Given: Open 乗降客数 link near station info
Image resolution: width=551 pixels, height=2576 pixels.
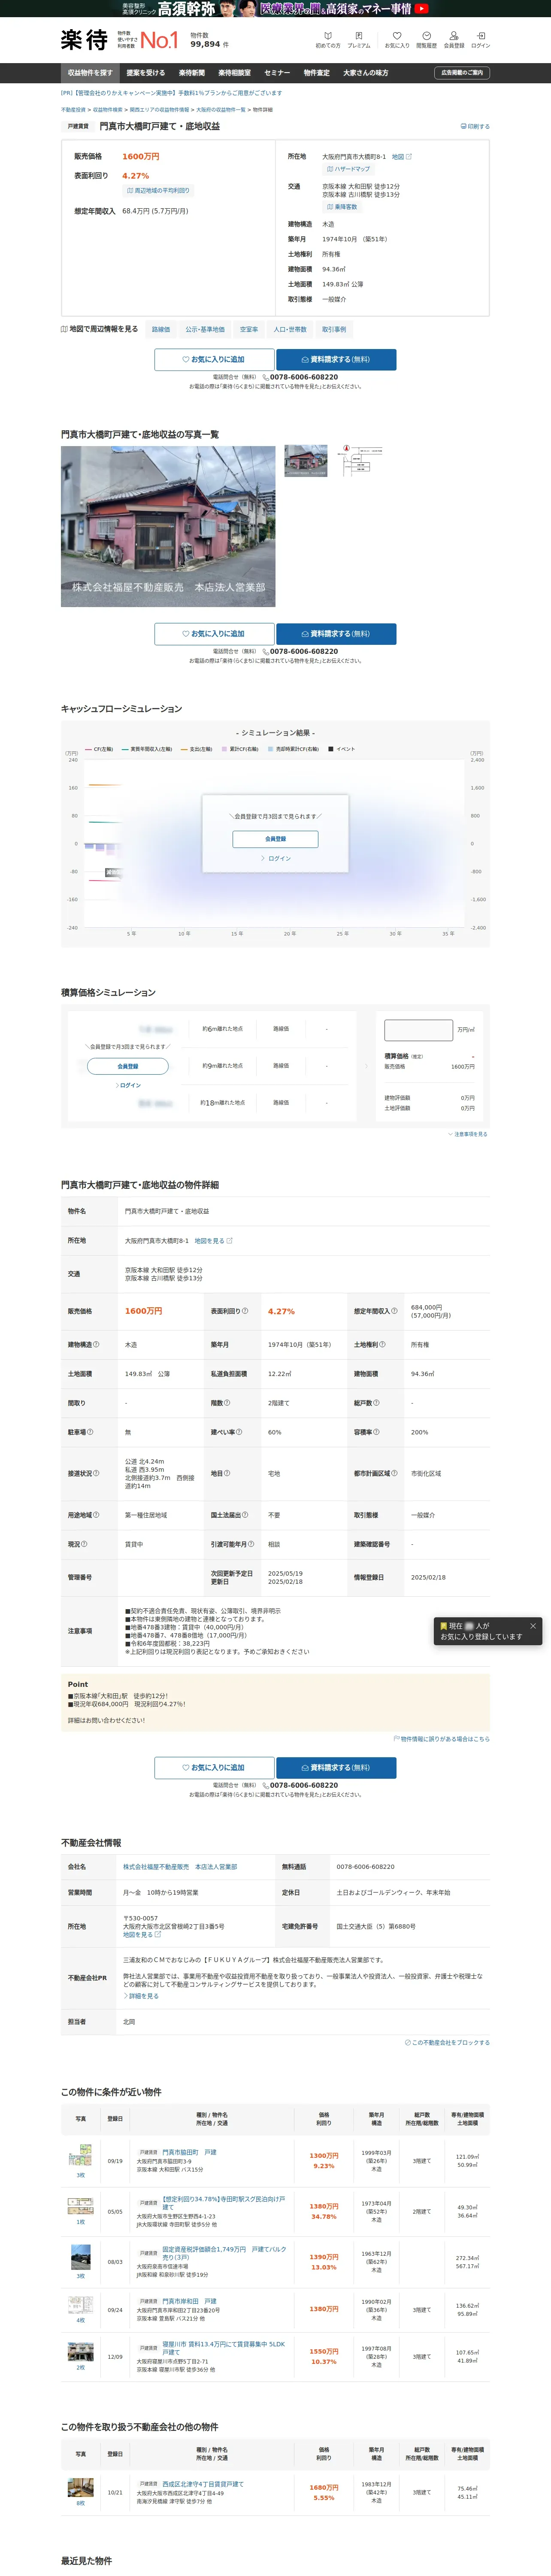Looking at the screenshot, I should tap(342, 207).
